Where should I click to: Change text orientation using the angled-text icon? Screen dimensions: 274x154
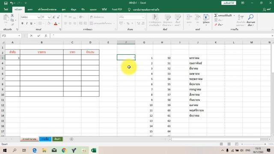(x=81, y=17)
